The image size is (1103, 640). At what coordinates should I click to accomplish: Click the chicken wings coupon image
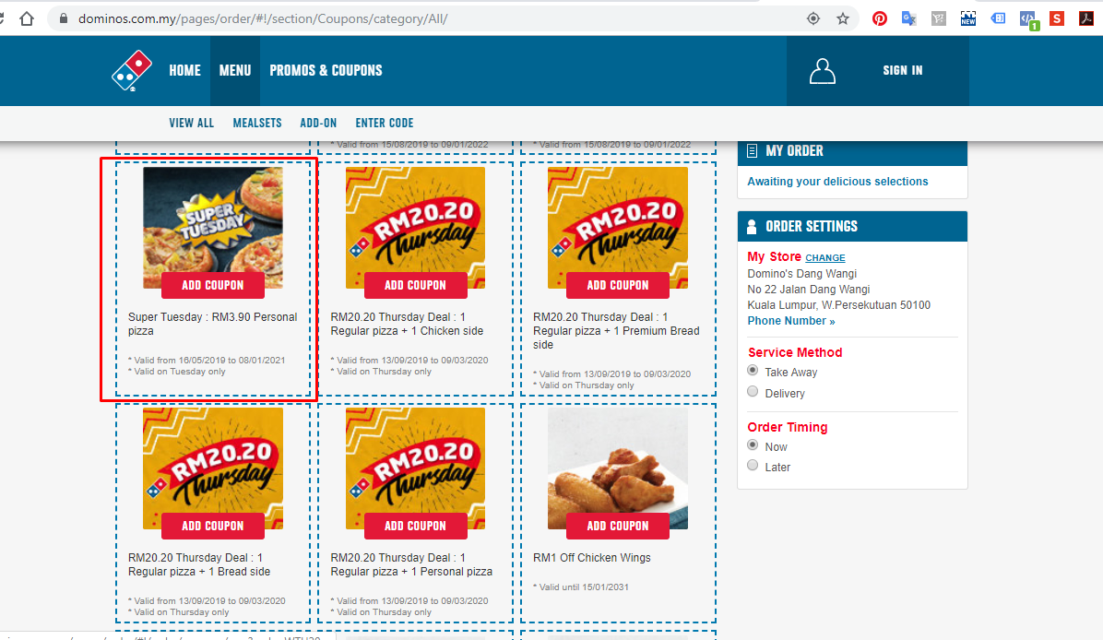[618, 469]
